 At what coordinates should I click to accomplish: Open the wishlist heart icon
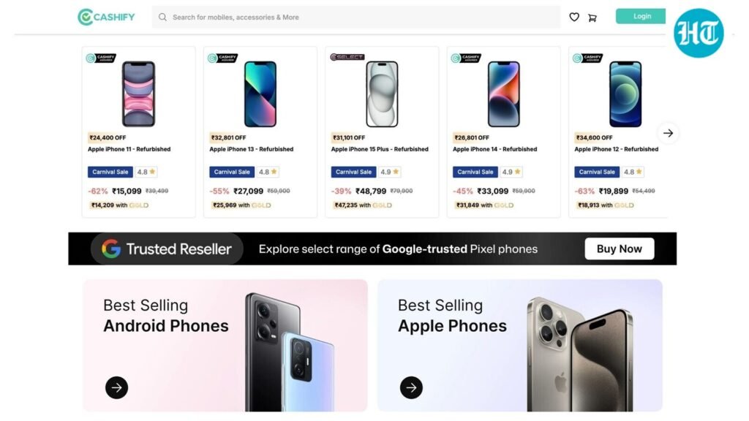click(574, 17)
